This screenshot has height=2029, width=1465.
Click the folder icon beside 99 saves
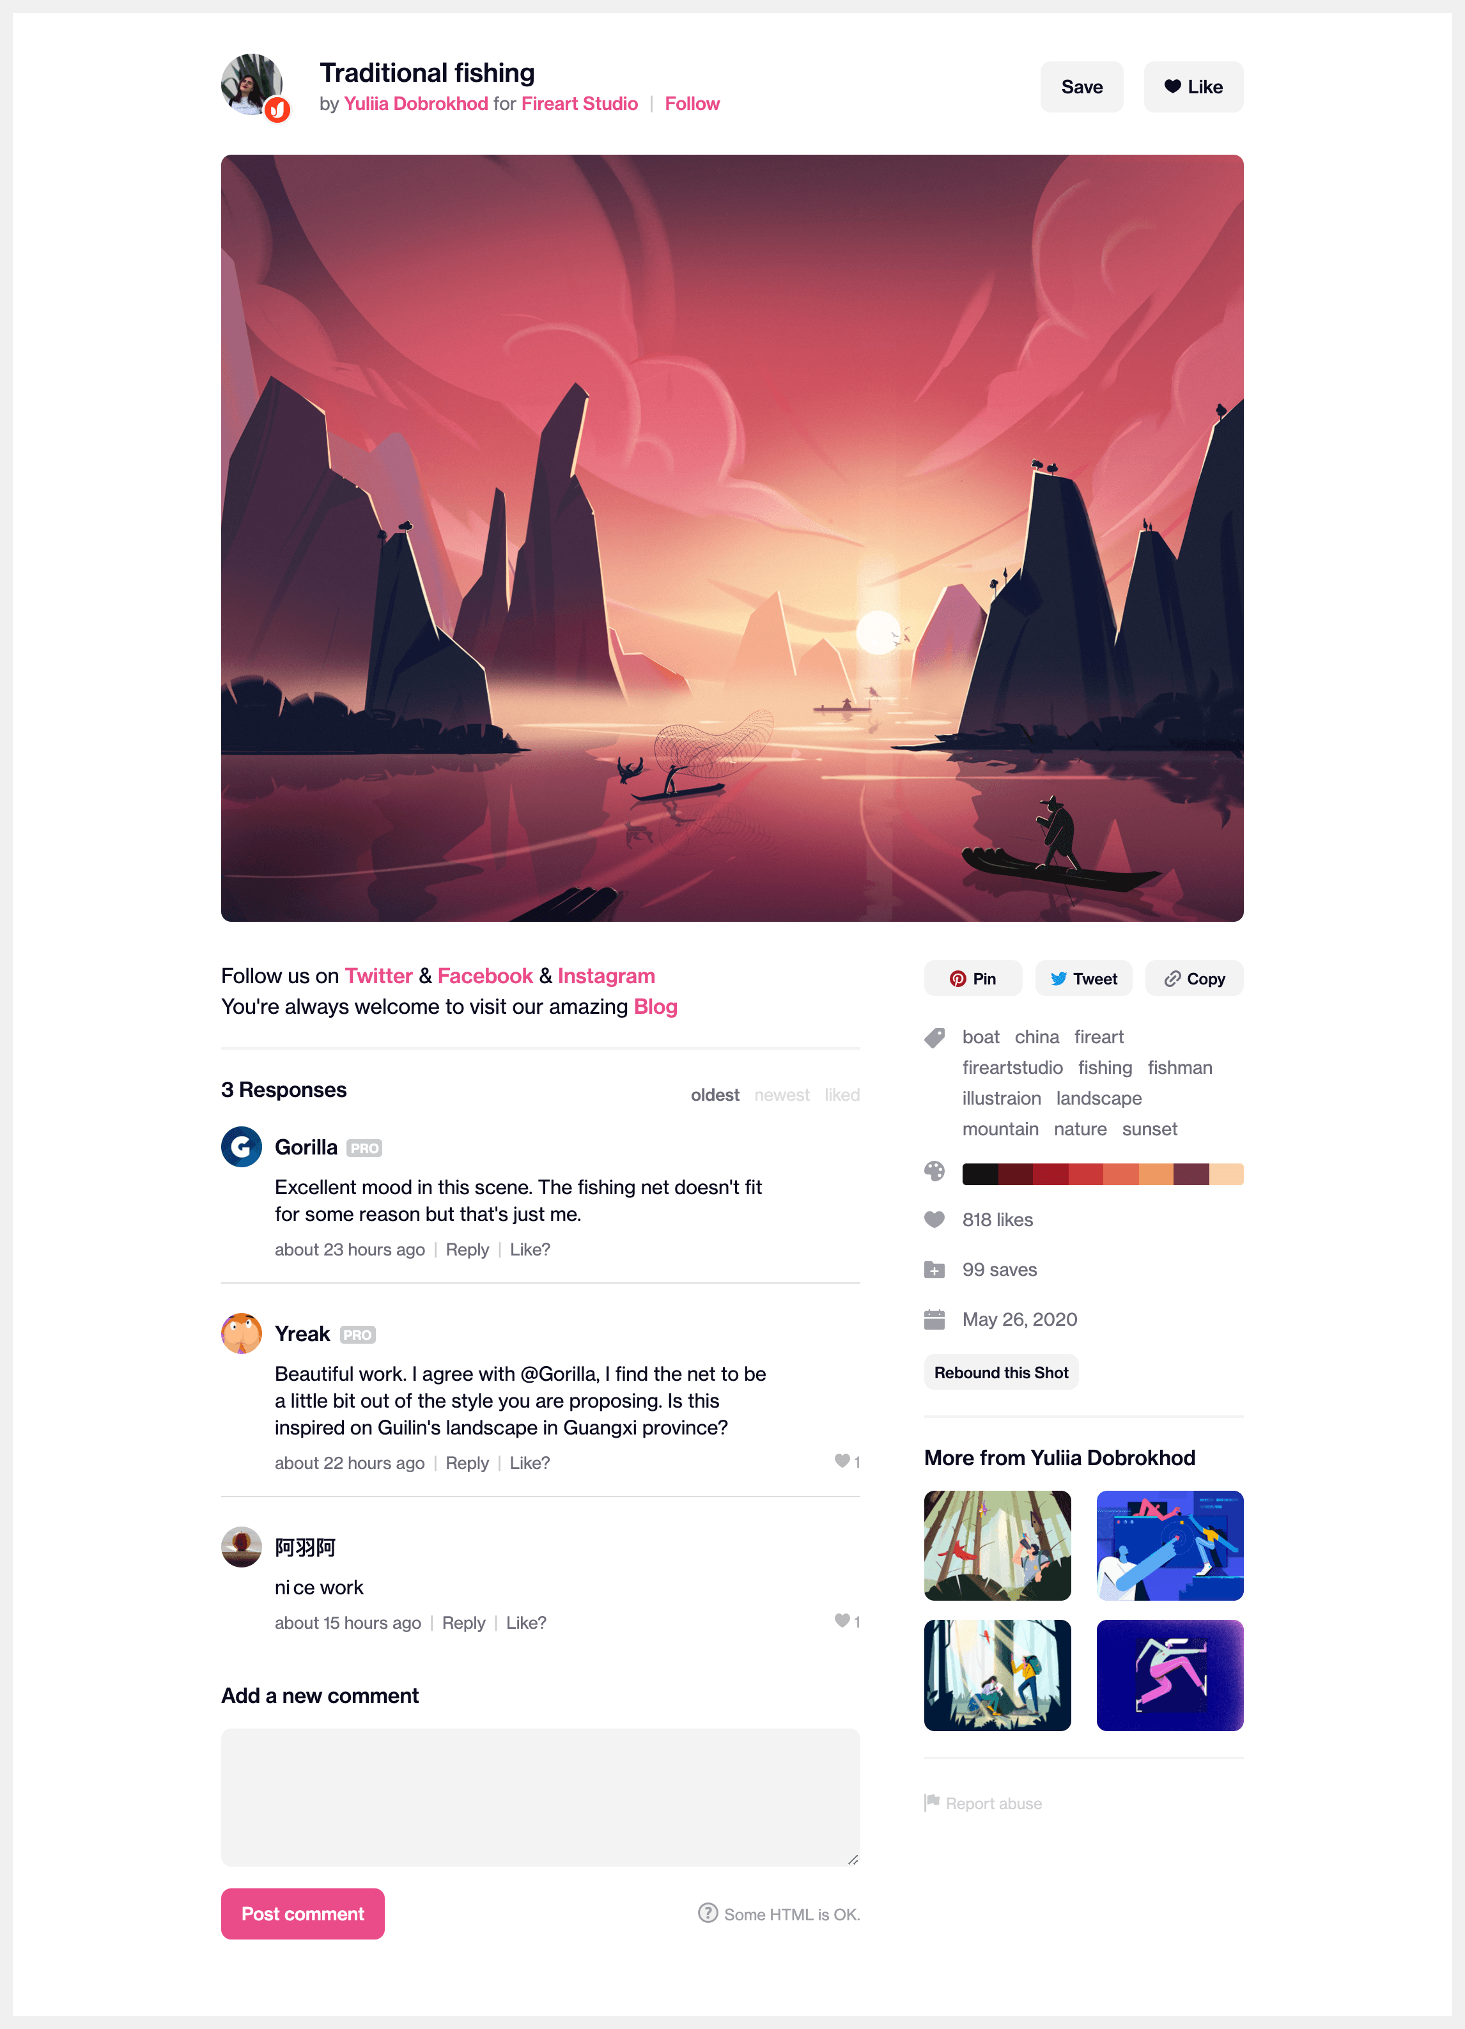point(934,1270)
